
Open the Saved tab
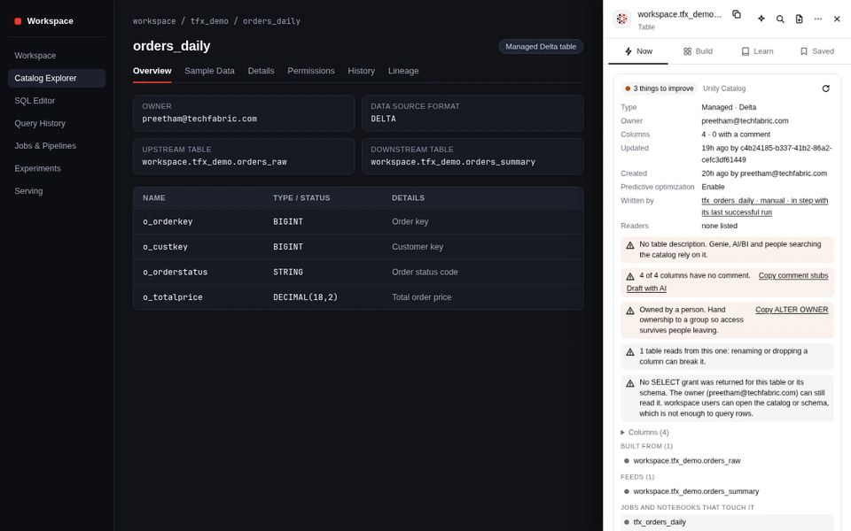click(816, 51)
